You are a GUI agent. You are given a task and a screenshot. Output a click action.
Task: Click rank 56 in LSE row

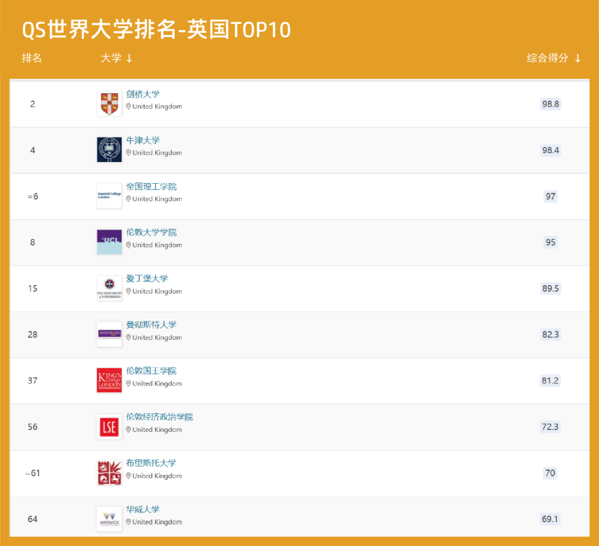33,427
